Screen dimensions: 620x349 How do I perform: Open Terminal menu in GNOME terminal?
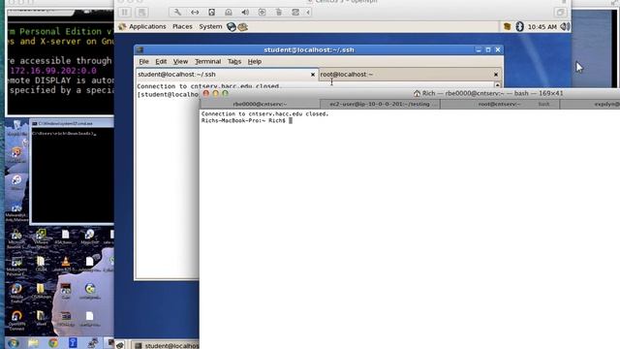[x=207, y=61]
